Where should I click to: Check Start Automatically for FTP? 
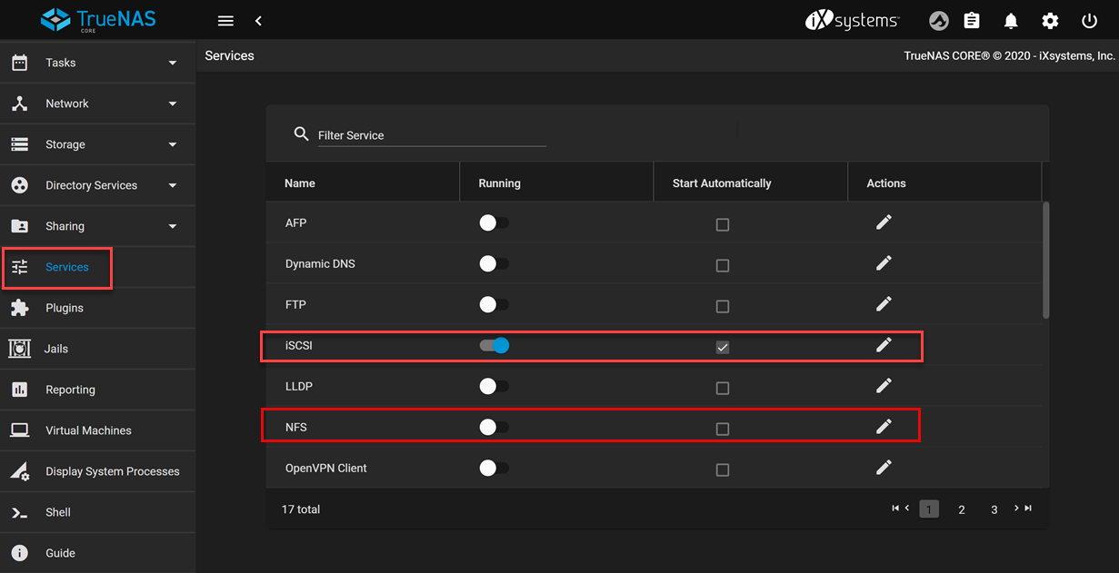click(x=723, y=306)
